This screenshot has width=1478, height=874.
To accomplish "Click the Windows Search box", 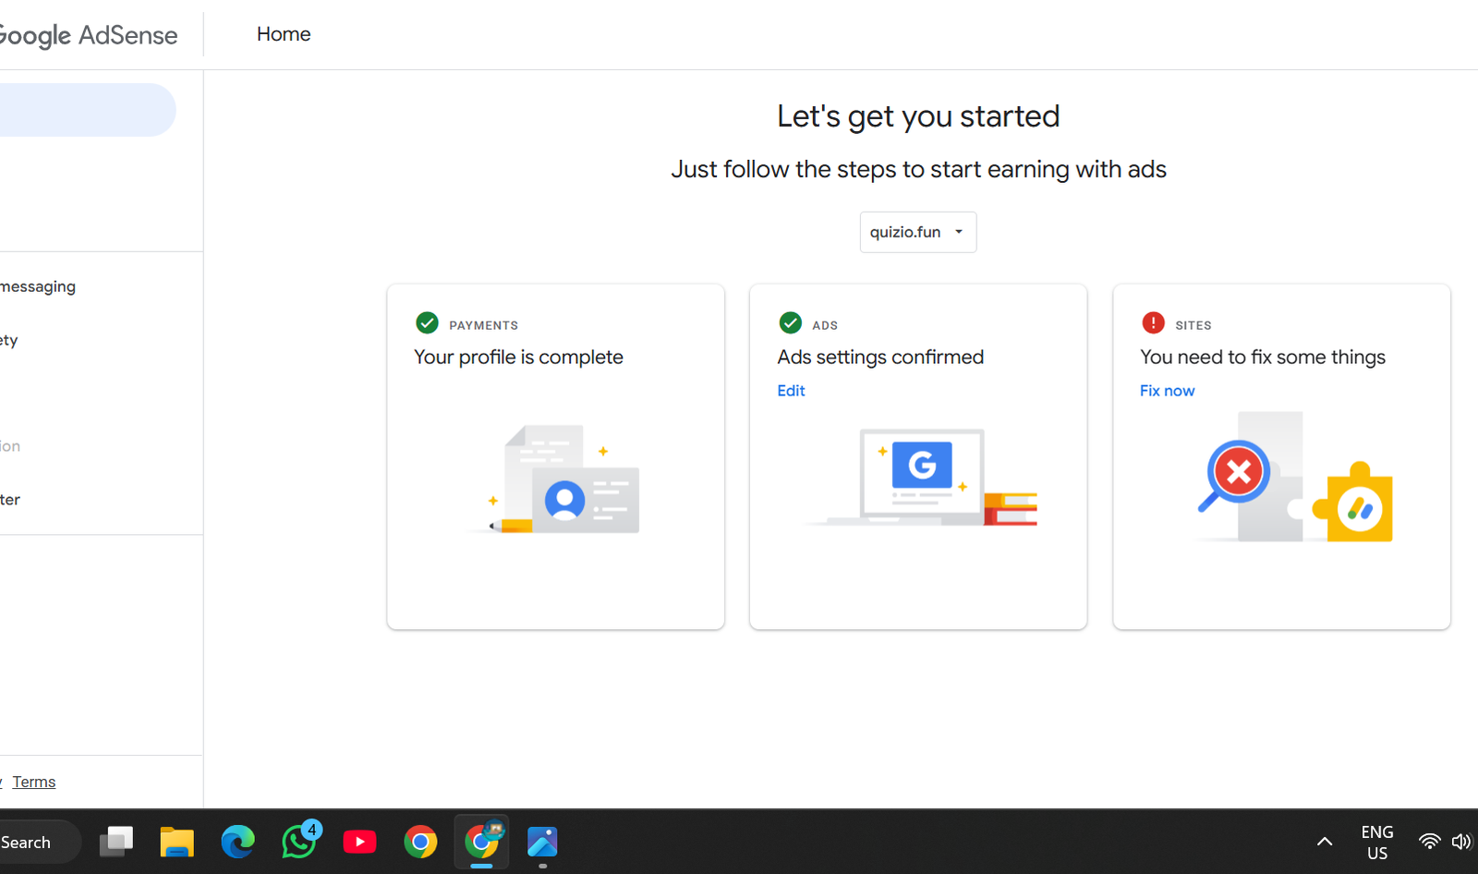I will pyautogui.click(x=37, y=842).
